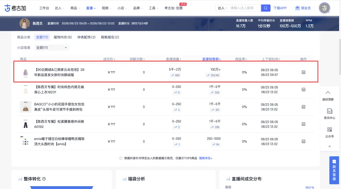The width and height of the screenshot is (341, 189).
Task: Click trend value 64 in emis row
Action: point(218,145)
